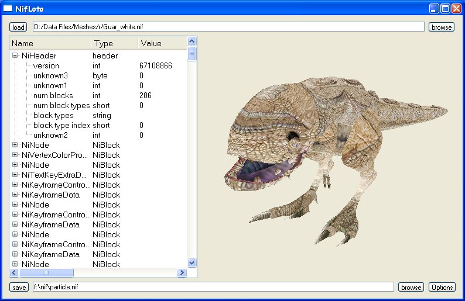Minimize the NifLoto window
This screenshot has width=465, height=301.
click(434, 9)
